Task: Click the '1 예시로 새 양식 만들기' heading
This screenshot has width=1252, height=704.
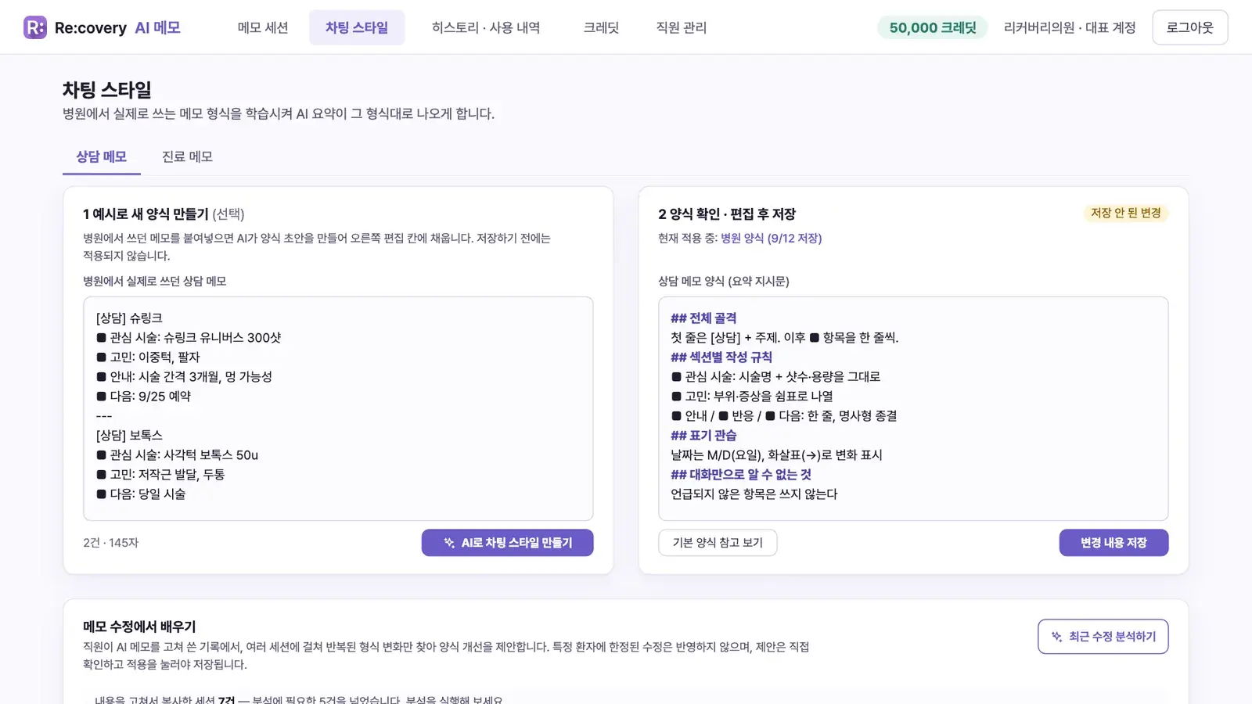Action: pyautogui.click(x=146, y=214)
